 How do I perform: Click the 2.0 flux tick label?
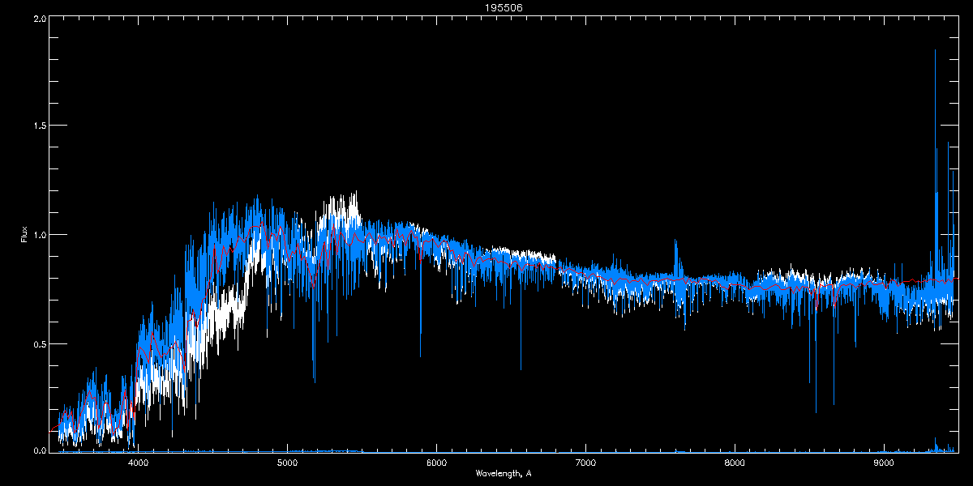pyautogui.click(x=40, y=18)
